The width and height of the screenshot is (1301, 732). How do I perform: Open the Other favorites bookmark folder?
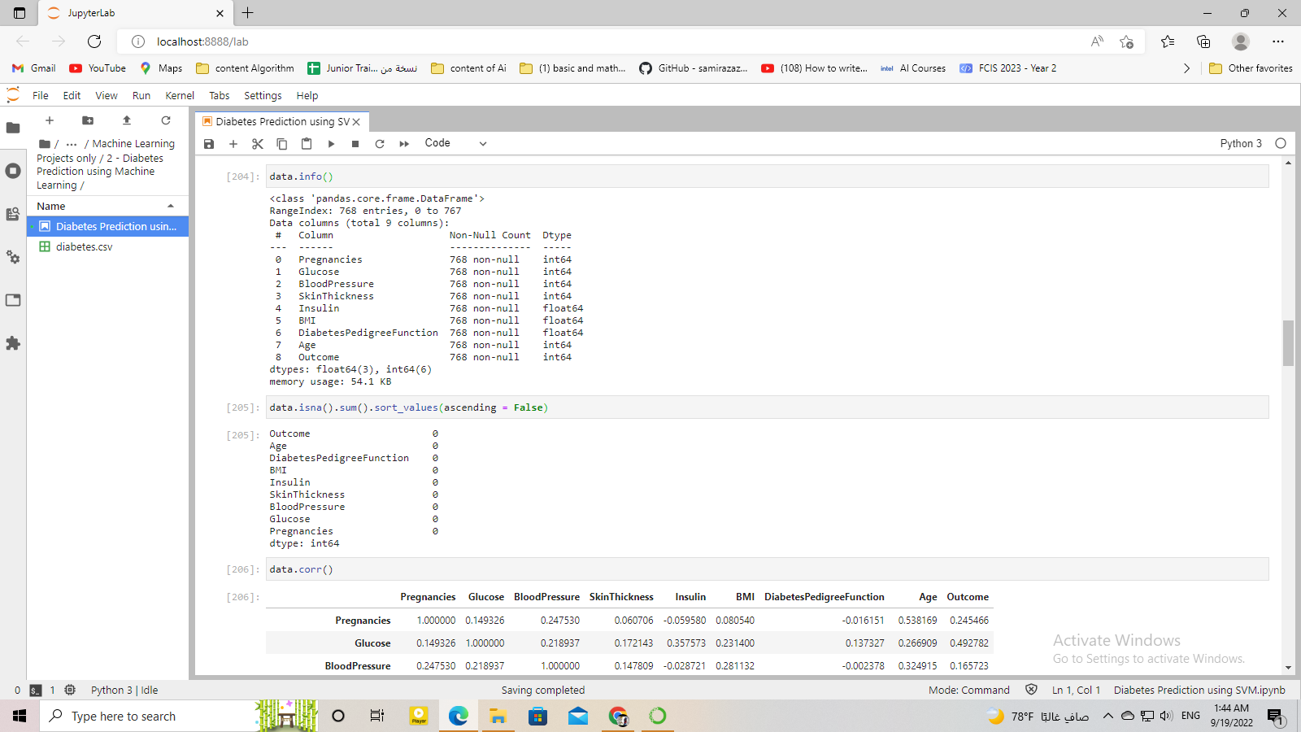pyautogui.click(x=1251, y=68)
